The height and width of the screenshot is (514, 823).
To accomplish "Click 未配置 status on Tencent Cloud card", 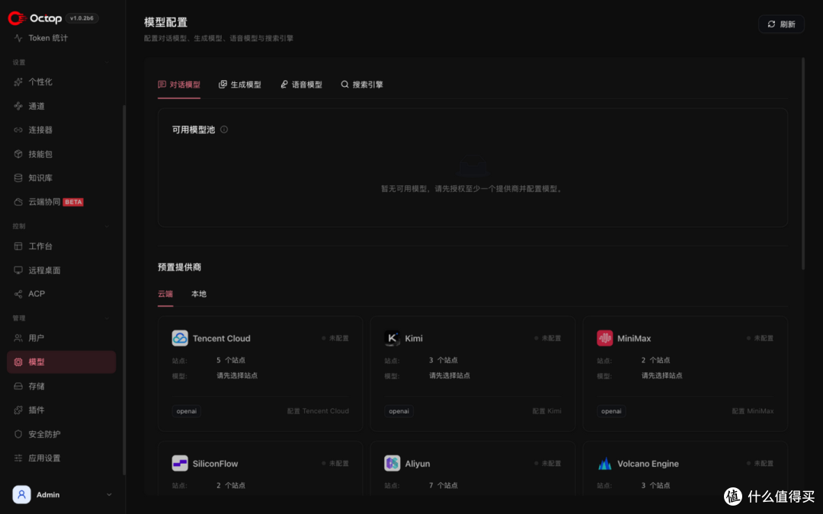I will point(335,338).
